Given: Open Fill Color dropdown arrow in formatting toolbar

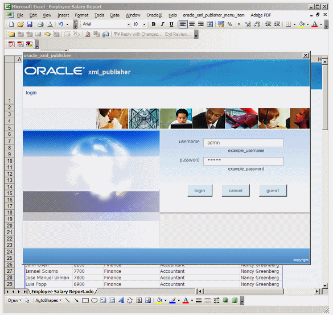Looking at the screenshot, I should click(307, 24).
